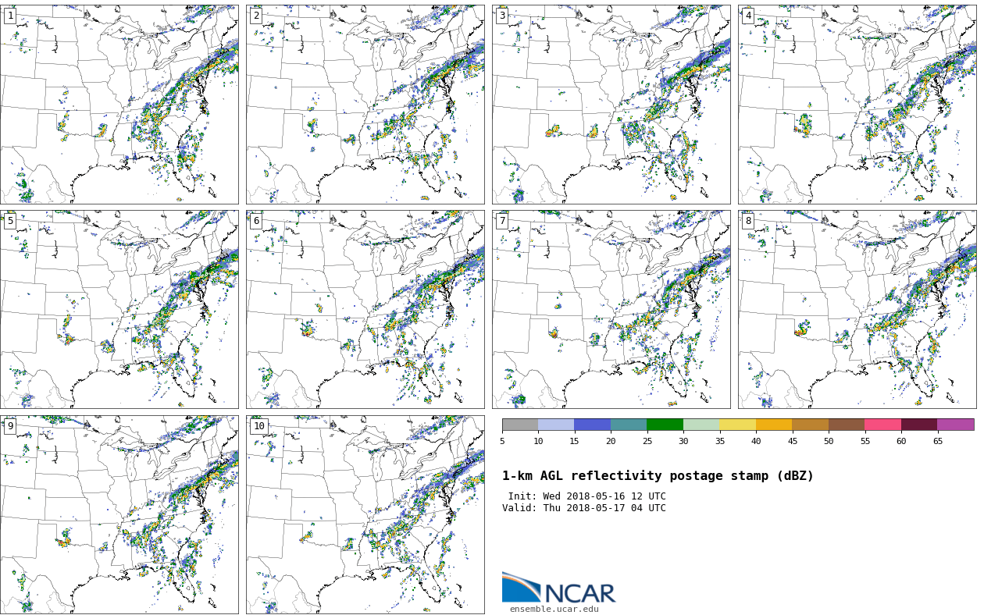Select ensemble member 1 map panel
This screenshot has height=615, width=984.
pos(119,105)
